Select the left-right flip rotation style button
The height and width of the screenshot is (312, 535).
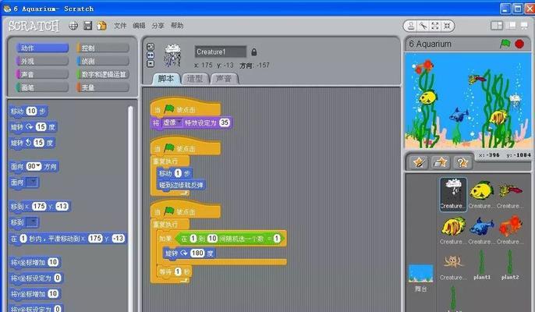(150, 55)
